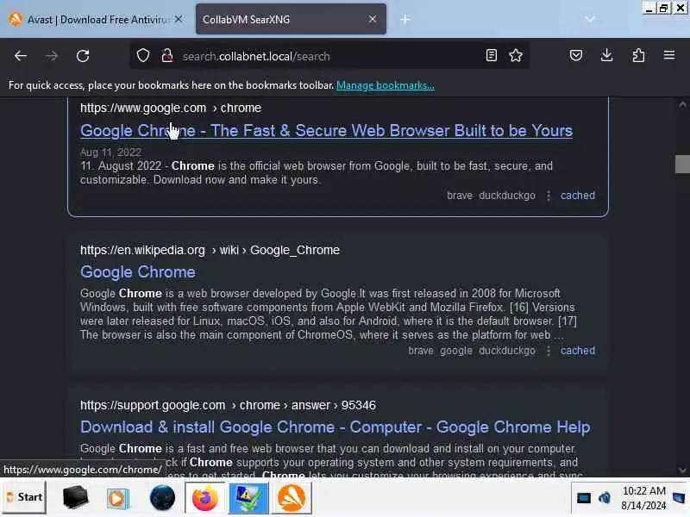Expand the list all tabs chevron
Viewport: 690px width, 517px height.
590,19
